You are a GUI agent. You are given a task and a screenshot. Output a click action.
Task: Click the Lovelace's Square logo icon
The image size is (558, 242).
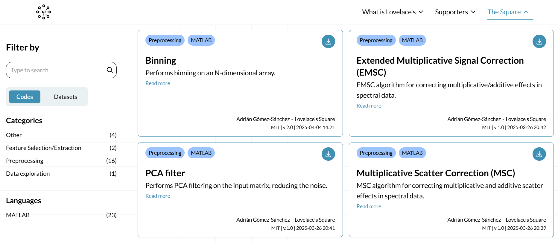pyautogui.click(x=44, y=12)
